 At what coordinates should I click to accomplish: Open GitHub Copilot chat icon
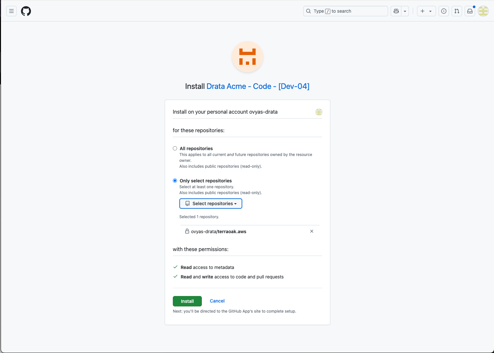pyautogui.click(x=396, y=11)
